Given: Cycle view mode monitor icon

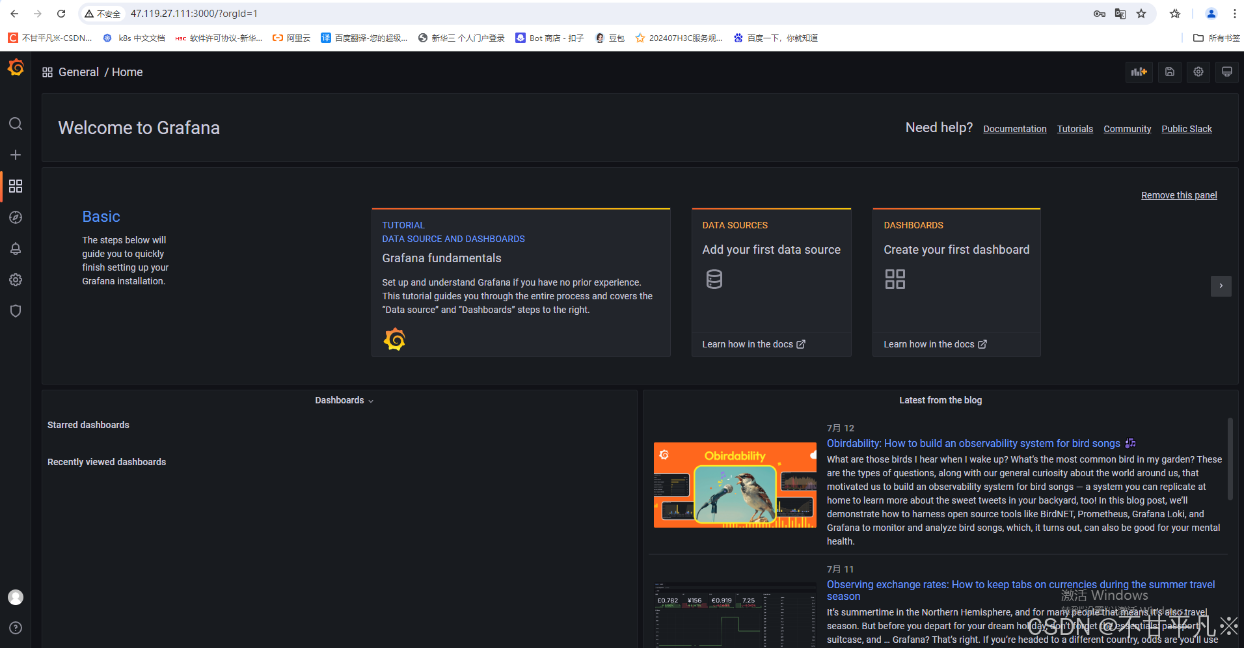Looking at the screenshot, I should (1227, 72).
